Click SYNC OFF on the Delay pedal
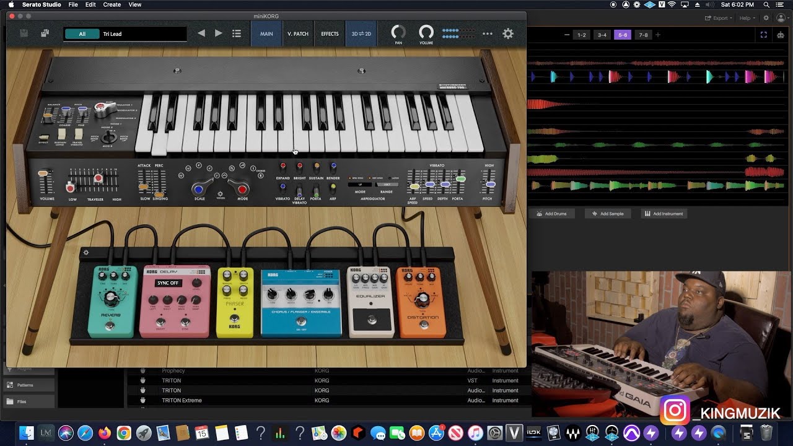This screenshot has height=446, width=793. point(167,283)
